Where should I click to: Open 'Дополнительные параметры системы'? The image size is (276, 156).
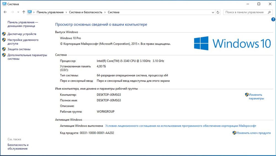pos(27,57)
